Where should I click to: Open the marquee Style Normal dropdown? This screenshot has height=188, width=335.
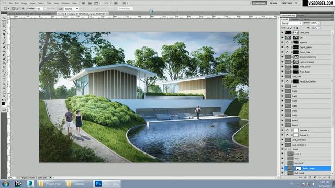pyautogui.click(x=71, y=9)
